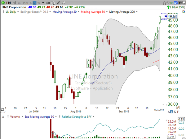186x139 pixels.
Task: Open the blue S dropdown button
Action: pyautogui.click(x=176, y=3)
